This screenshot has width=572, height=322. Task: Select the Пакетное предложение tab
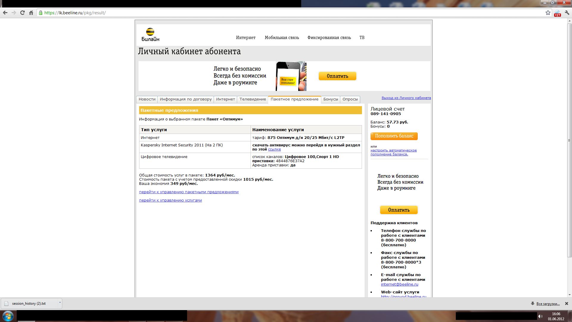[295, 99]
